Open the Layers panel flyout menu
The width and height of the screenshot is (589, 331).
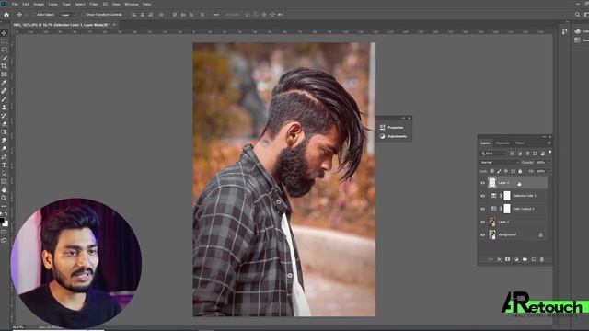coord(549,143)
